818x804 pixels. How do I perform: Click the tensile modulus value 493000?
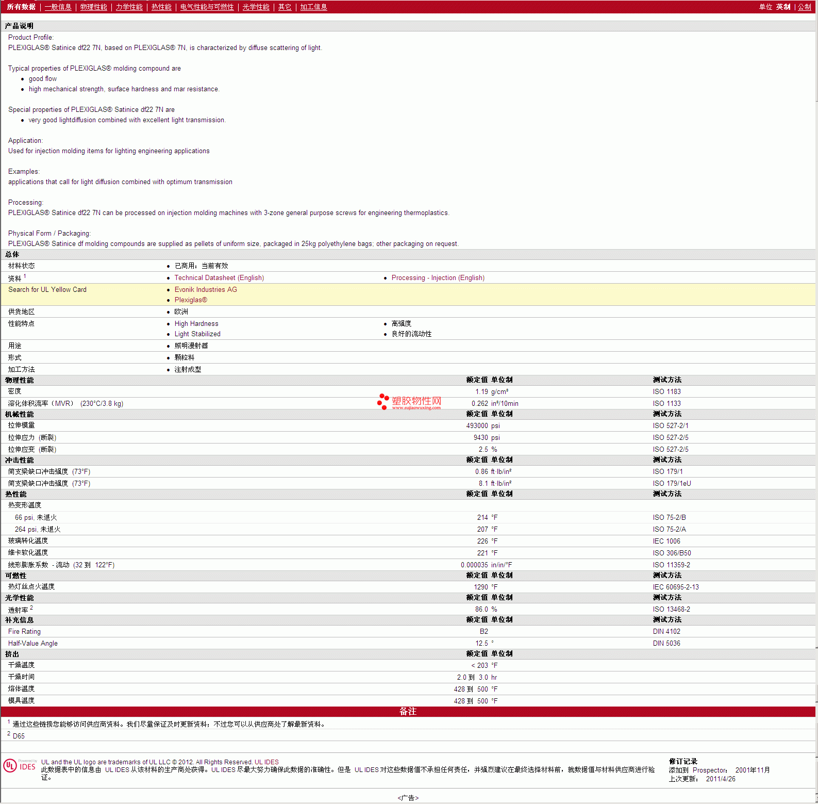point(477,426)
